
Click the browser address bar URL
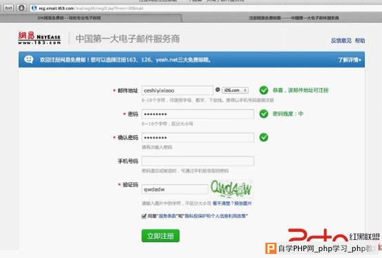point(91,8)
